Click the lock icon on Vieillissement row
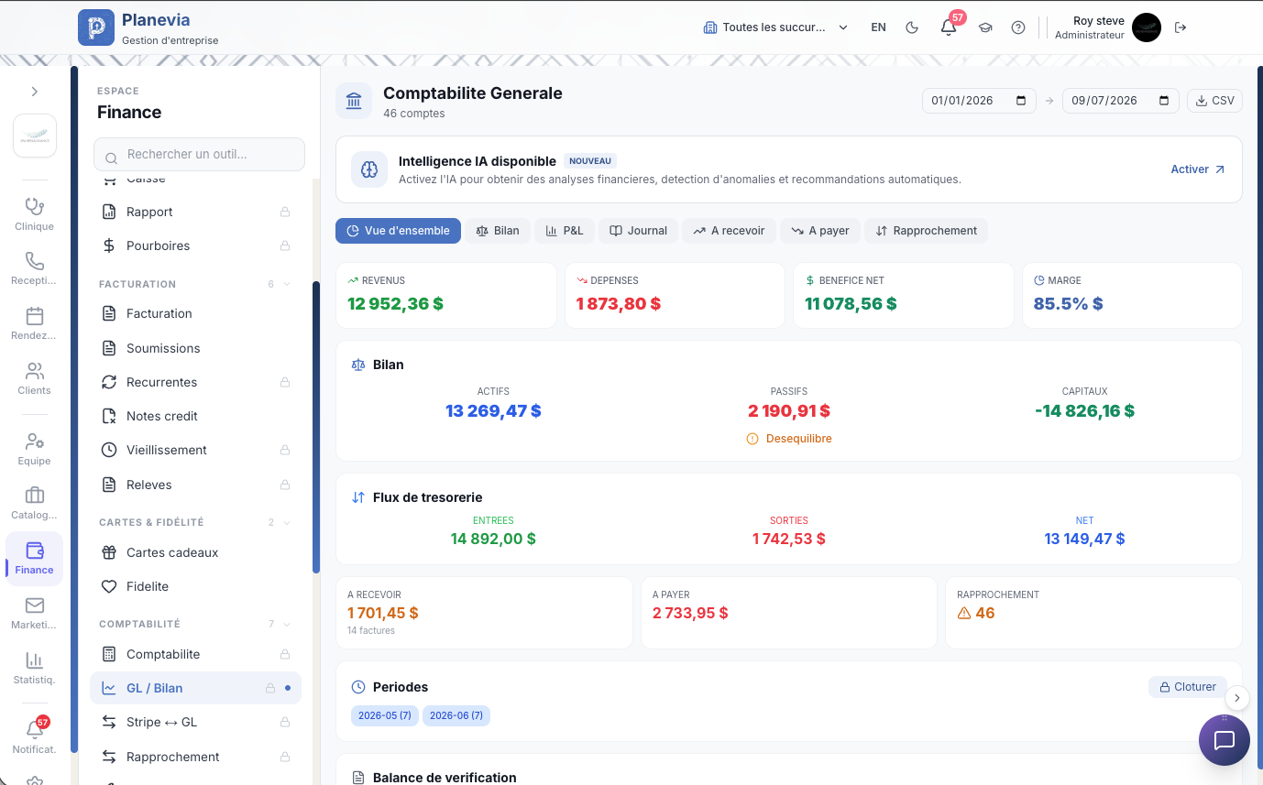 [285, 450]
